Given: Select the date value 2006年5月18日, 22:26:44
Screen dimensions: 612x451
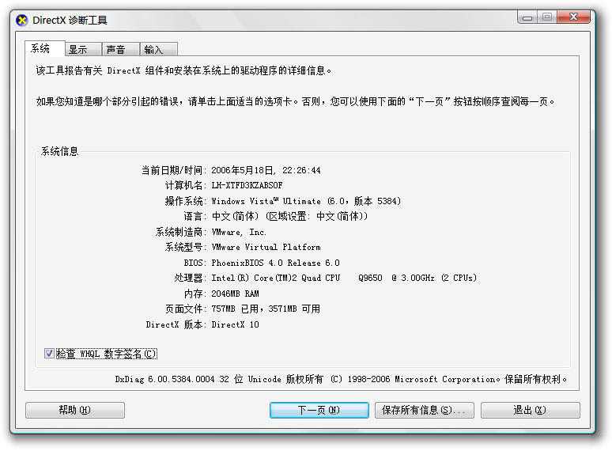Looking at the screenshot, I should tap(266, 170).
